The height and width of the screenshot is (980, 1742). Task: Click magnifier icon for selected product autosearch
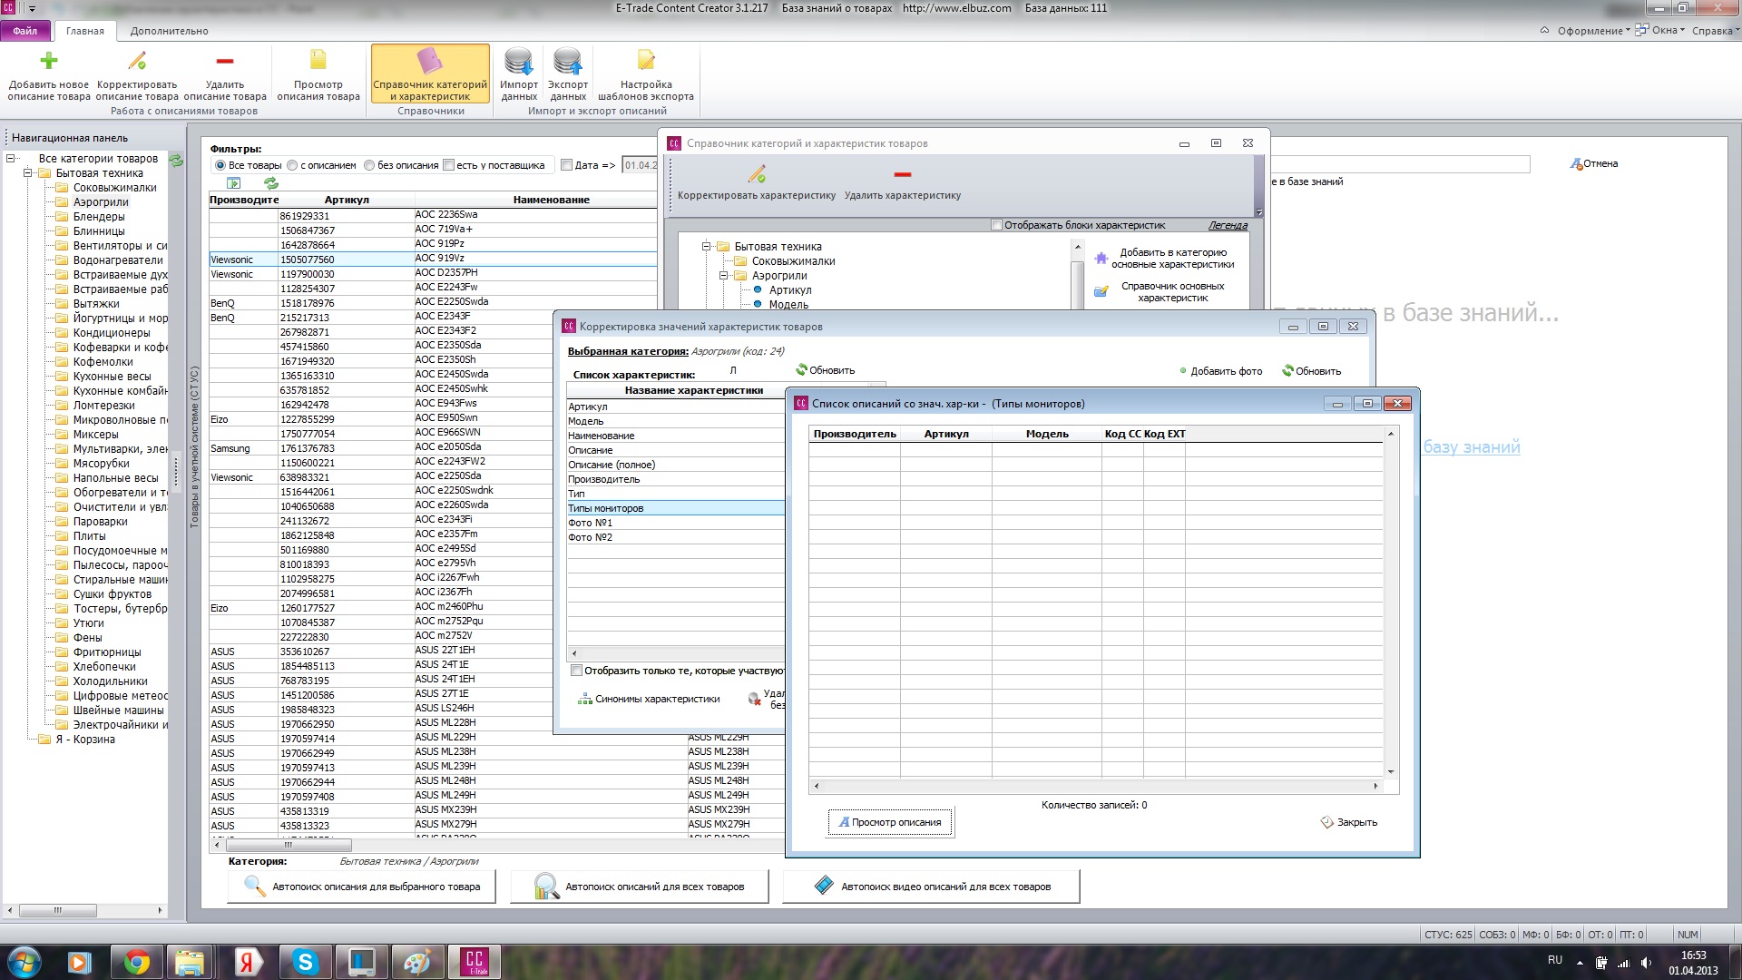(x=255, y=887)
